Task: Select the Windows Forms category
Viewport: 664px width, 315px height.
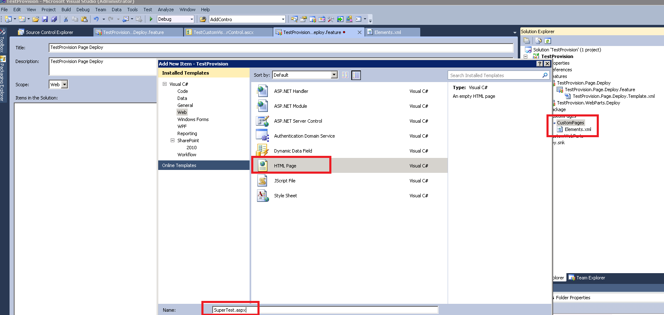Action: click(x=193, y=119)
